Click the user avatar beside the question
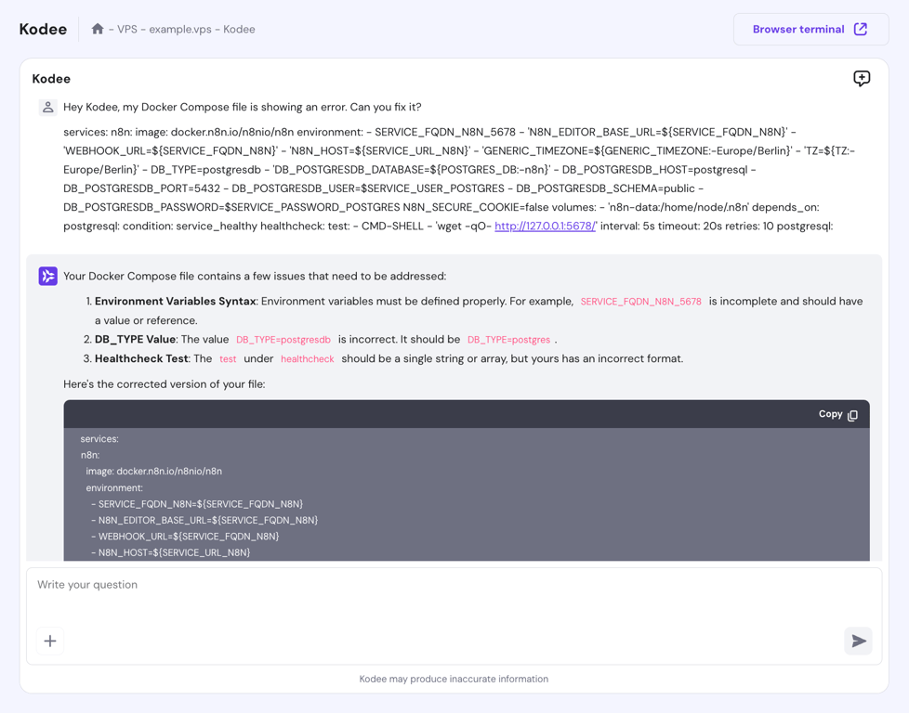 [x=47, y=108]
